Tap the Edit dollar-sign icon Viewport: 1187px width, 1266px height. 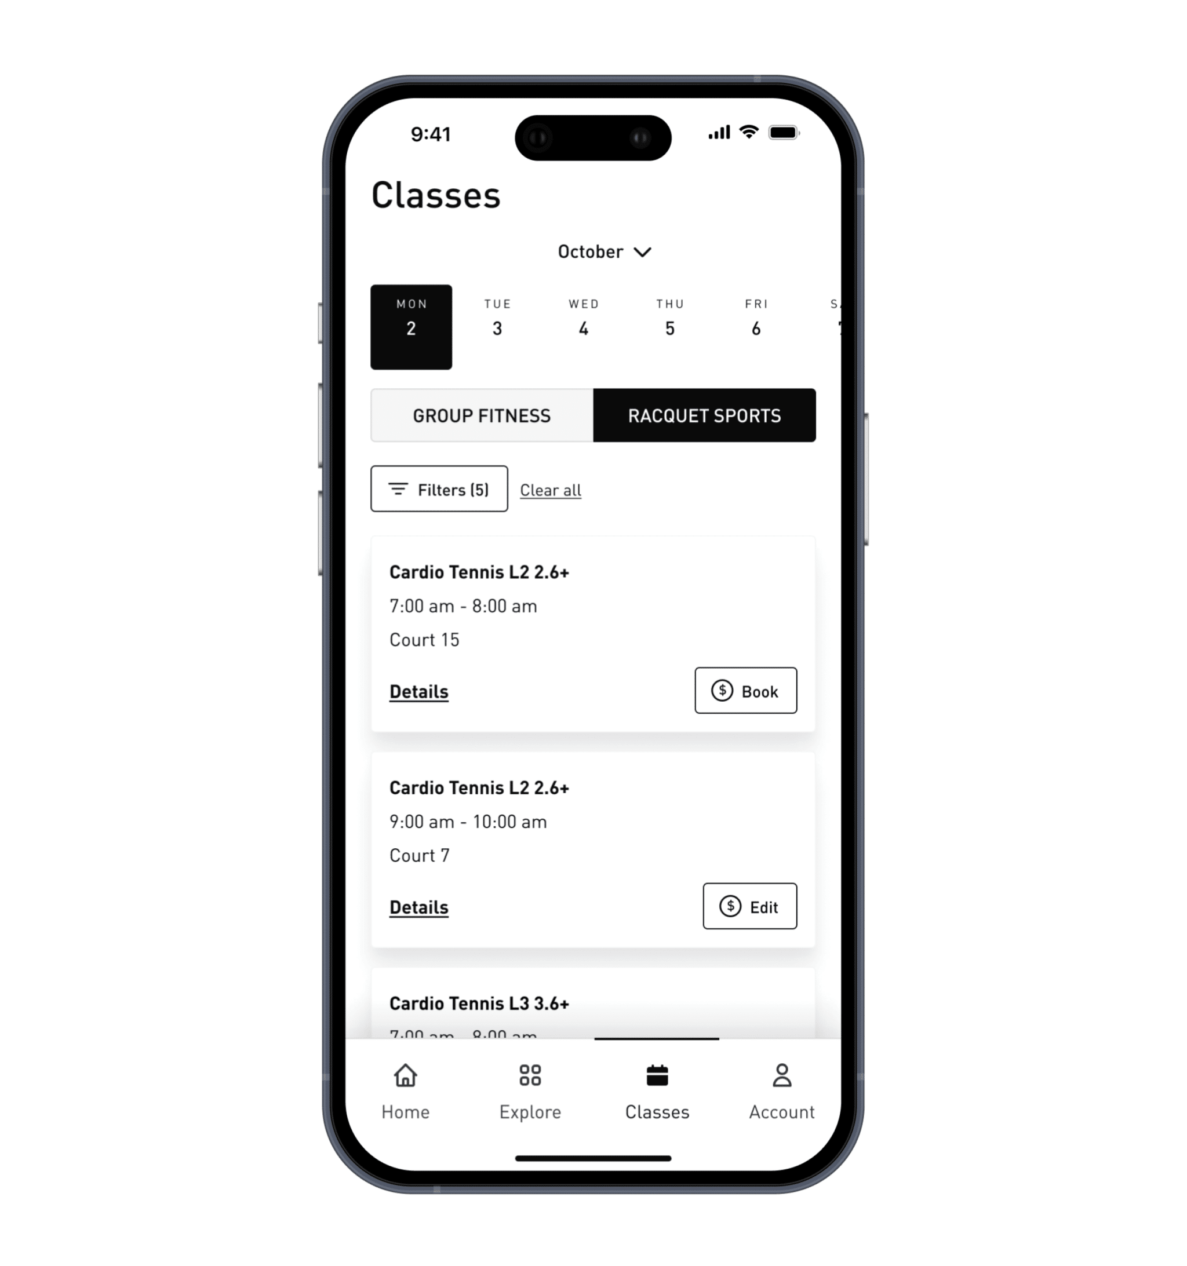click(730, 904)
